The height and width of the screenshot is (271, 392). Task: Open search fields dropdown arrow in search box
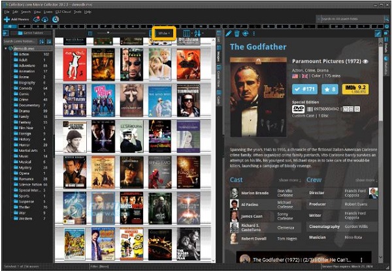[x=319, y=19]
